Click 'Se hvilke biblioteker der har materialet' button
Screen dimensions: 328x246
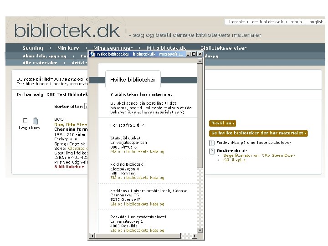(x=258, y=133)
